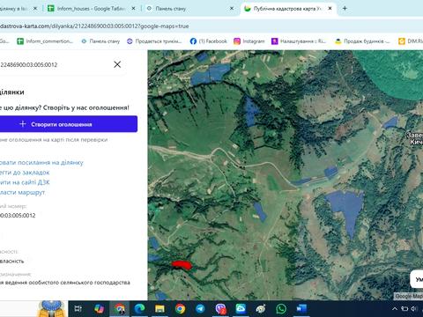Open Copilot from taskbar
423x317 pixels.
(x=99, y=308)
